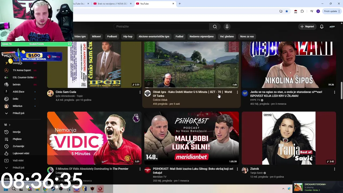Click the YouTube search magnifier button
343x193 pixels.
click(215, 27)
